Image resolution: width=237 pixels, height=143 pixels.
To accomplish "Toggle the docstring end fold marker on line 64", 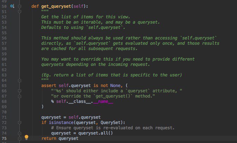I will 19,80.
